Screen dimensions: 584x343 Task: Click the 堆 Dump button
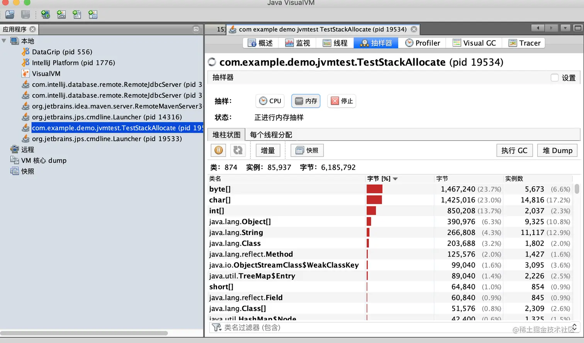click(557, 150)
